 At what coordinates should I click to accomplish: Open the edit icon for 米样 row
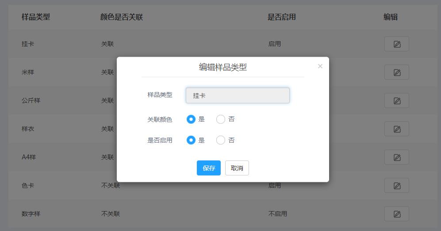tap(397, 72)
